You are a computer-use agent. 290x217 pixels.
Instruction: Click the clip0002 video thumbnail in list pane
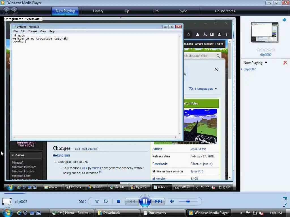point(265,32)
